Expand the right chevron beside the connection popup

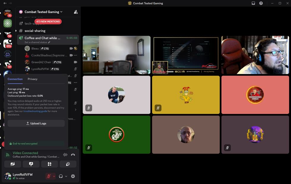click(75, 110)
